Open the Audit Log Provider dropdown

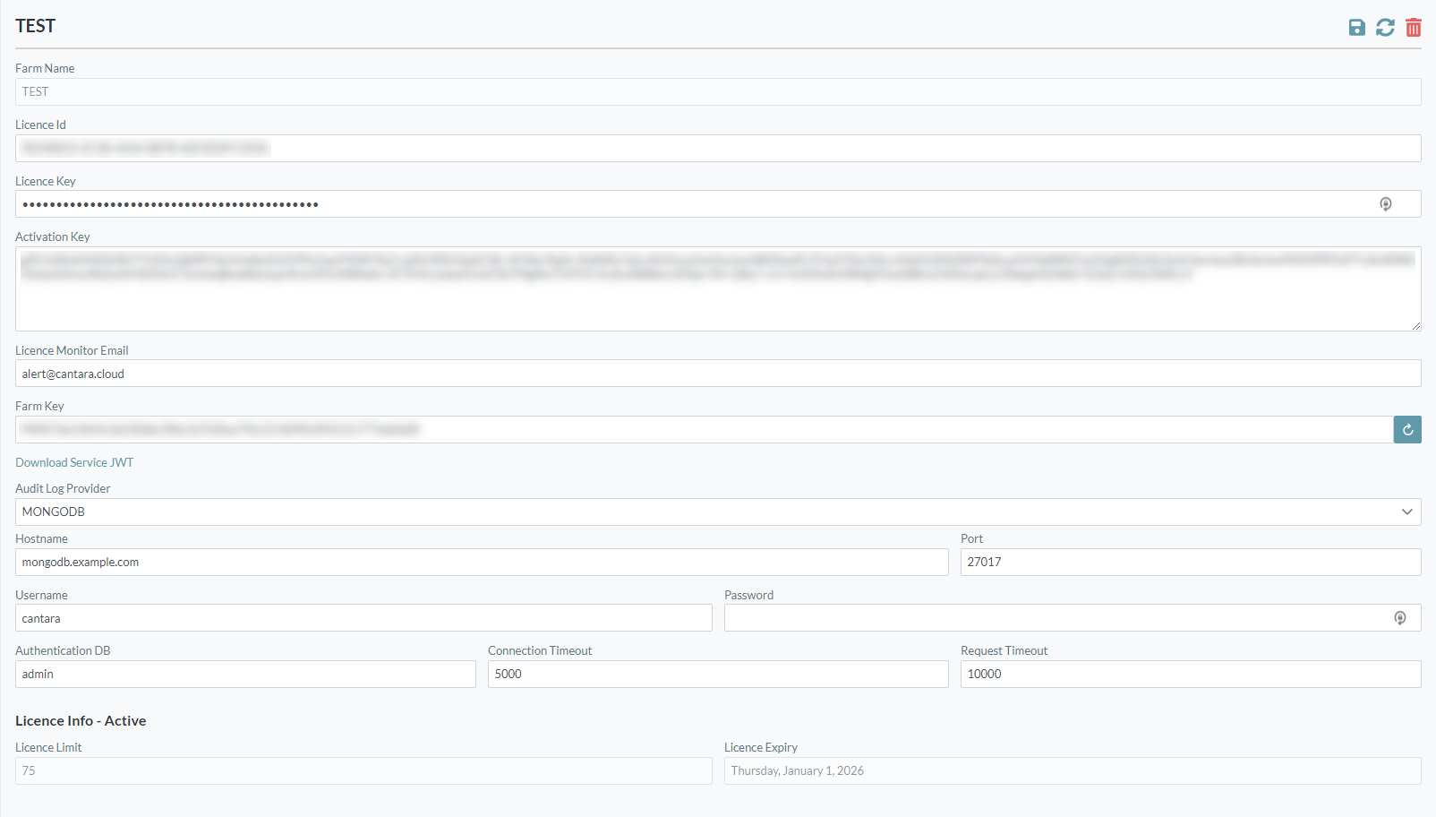717,512
